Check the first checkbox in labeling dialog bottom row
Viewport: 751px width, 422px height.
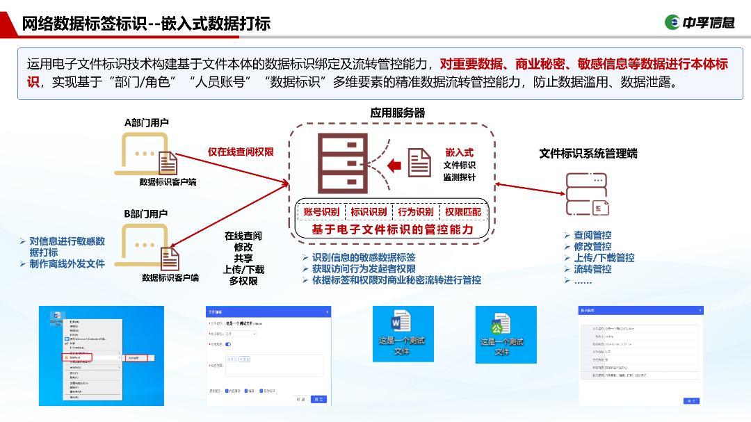(228, 391)
